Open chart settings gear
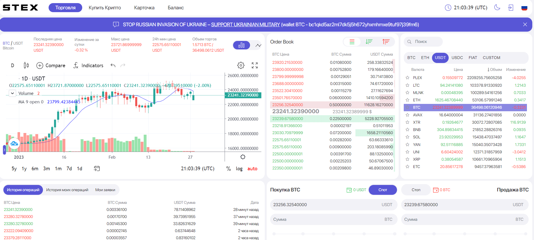This screenshot has width=534, height=240. pos(241,66)
